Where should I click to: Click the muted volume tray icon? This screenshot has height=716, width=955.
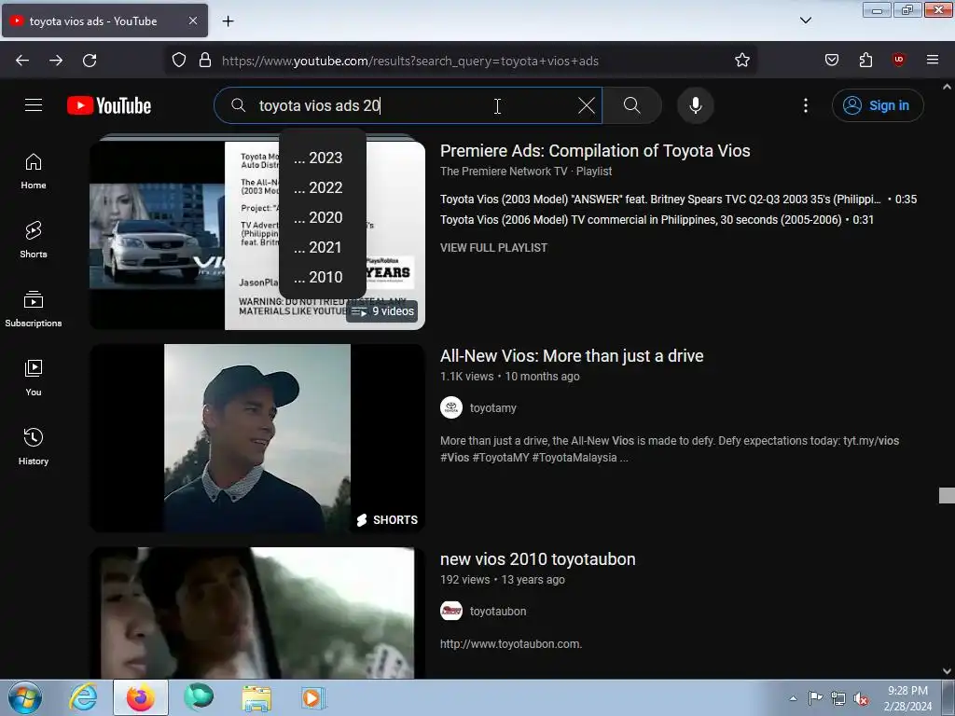861,698
